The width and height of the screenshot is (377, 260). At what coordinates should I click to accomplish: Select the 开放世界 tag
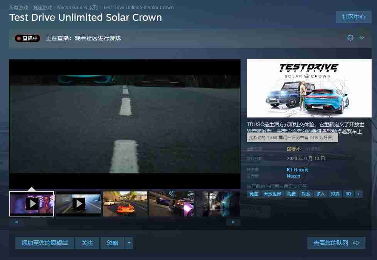coord(272,194)
